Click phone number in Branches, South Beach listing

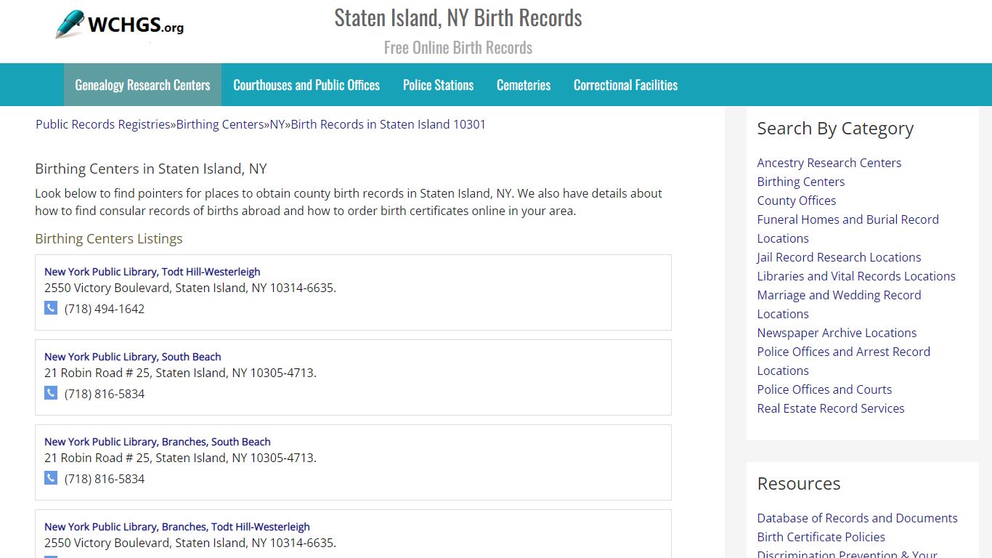[105, 479]
